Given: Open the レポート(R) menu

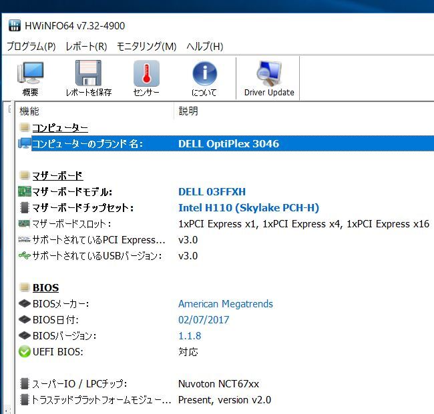Looking at the screenshot, I should pyautogui.click(x=86, y=46).
